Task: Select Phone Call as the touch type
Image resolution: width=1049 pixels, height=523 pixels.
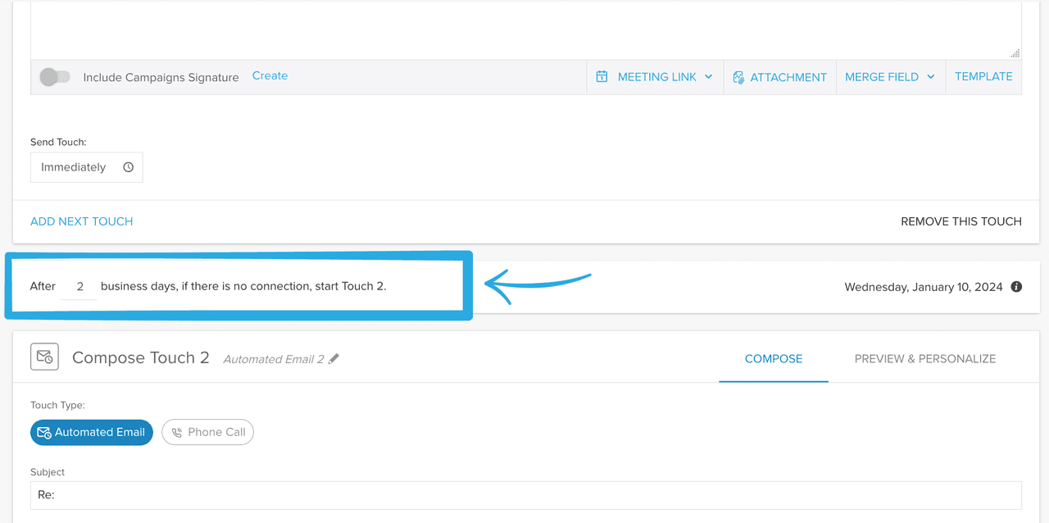Action: 207,432
